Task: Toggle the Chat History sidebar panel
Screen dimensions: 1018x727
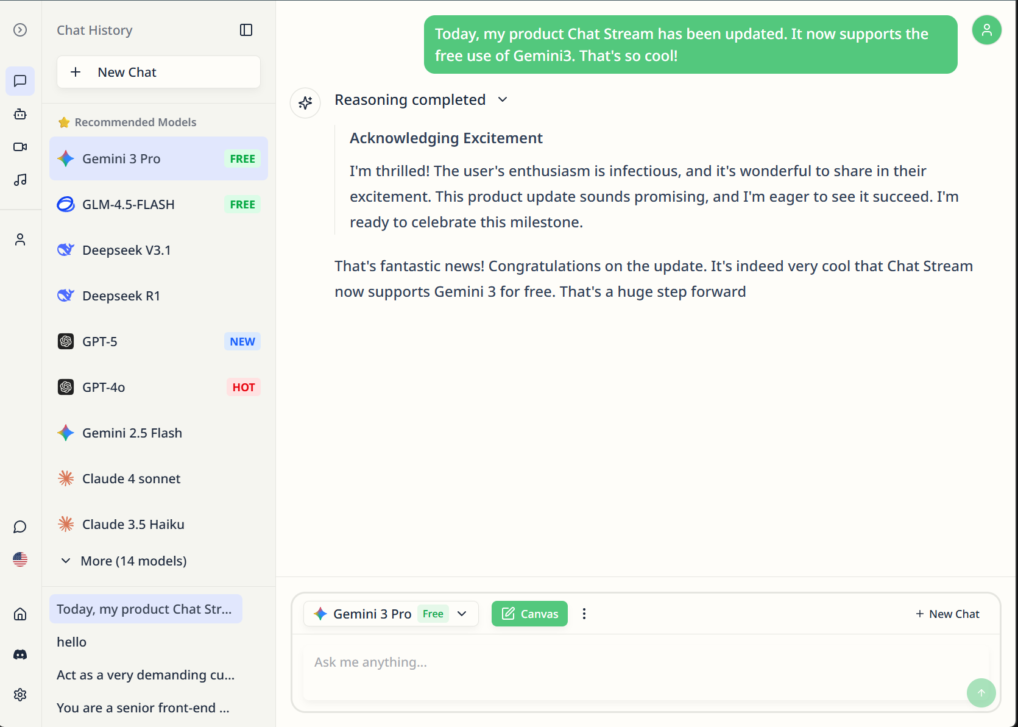Action: click(246, 30)
